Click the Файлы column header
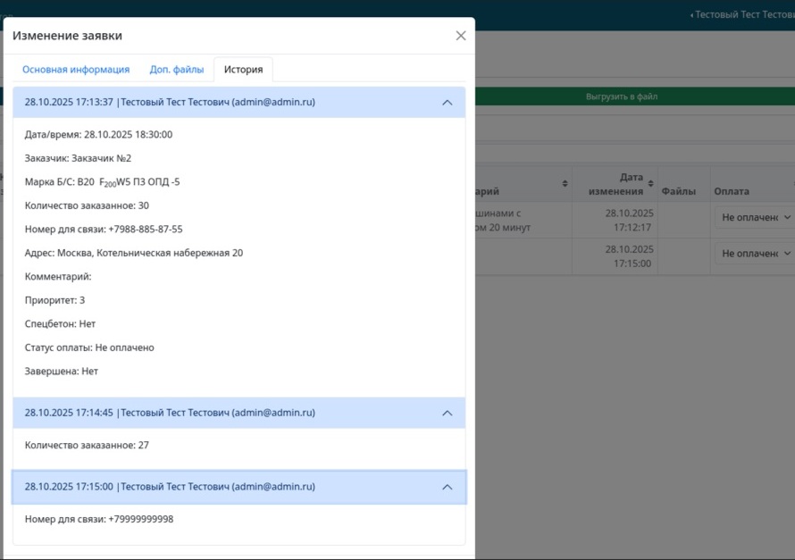Screen dimensions: 795x560 click(678, 191)
